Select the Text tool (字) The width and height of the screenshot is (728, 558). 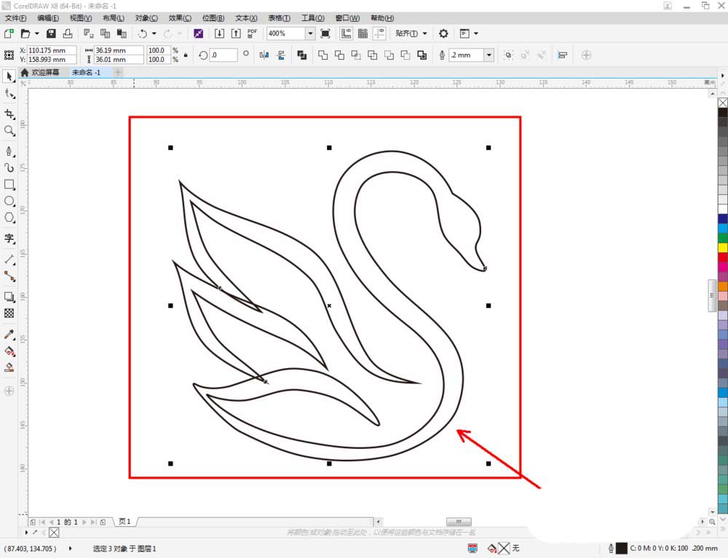pos(9,238)
